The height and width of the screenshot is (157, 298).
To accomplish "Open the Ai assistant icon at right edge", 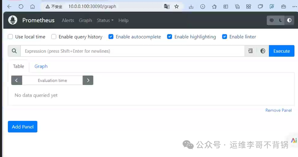I will [294, 140].
